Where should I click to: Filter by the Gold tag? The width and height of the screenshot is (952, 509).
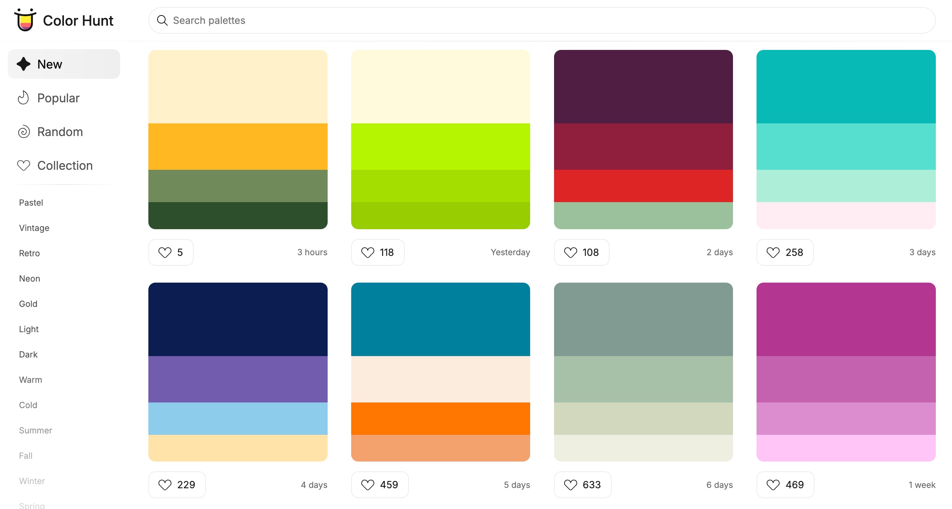(x=28, y=304)
